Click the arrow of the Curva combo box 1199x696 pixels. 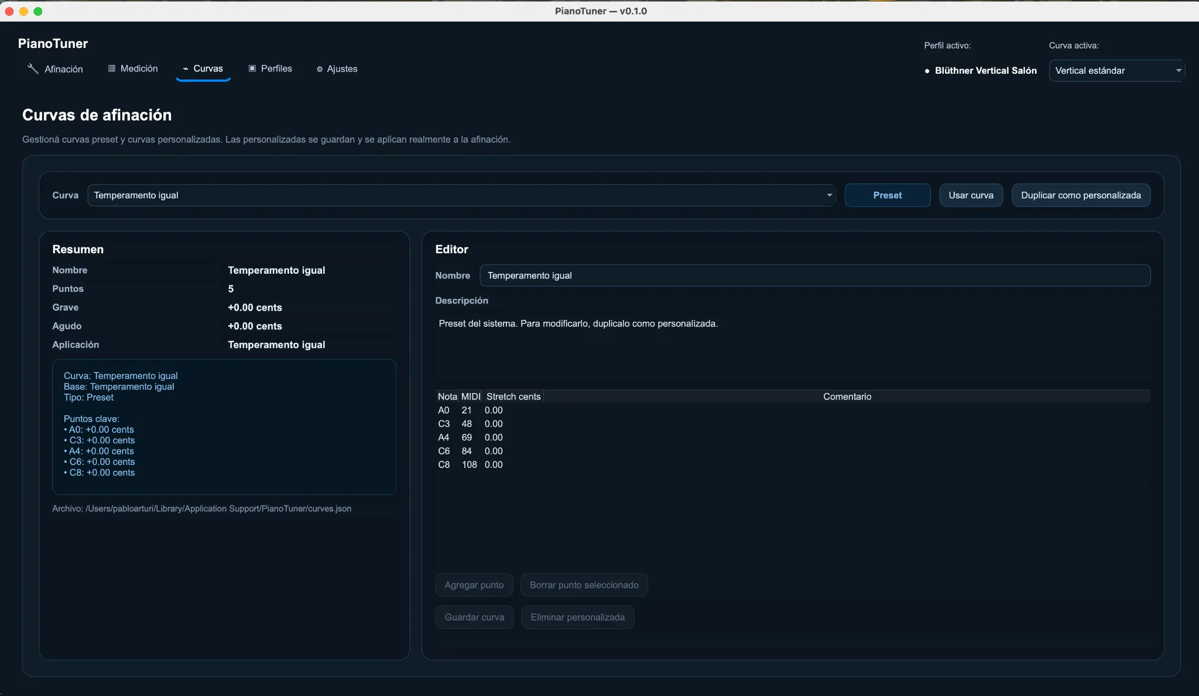tap(829, 195)
